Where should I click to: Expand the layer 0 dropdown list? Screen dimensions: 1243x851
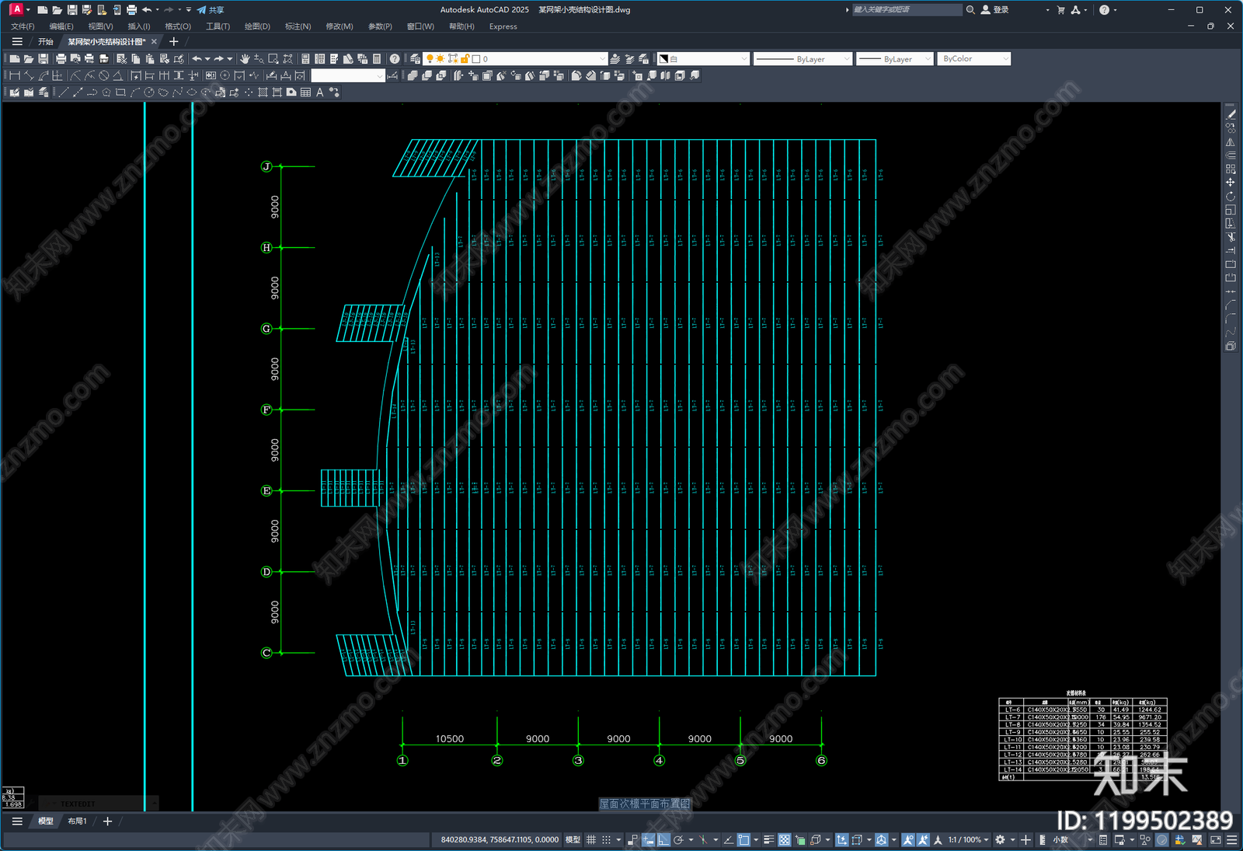[602, 59]
